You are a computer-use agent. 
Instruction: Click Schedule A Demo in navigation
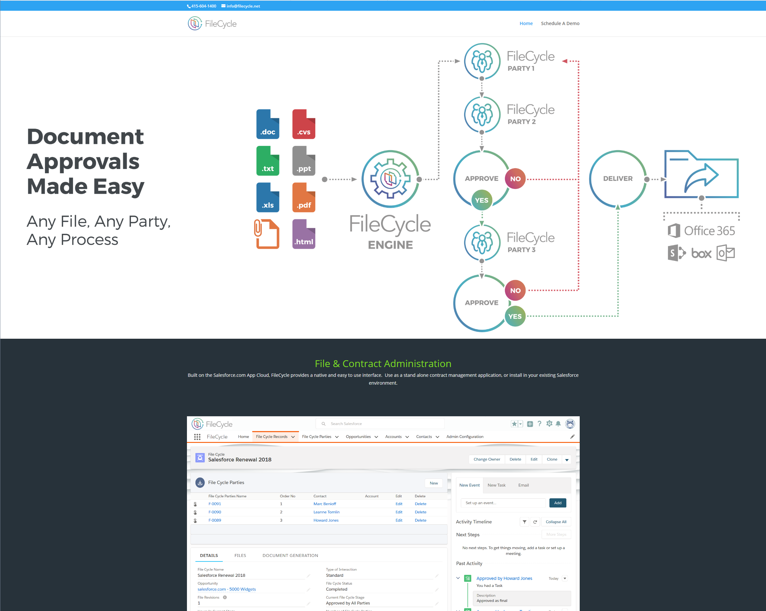560,23
